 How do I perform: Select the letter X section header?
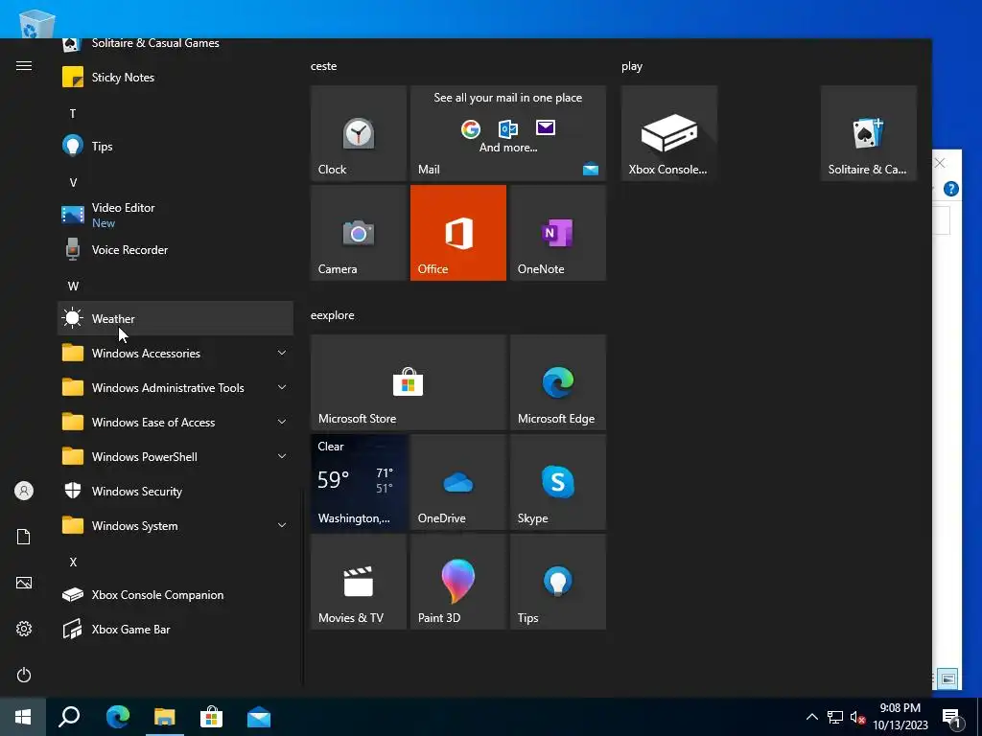click(73, 562)
